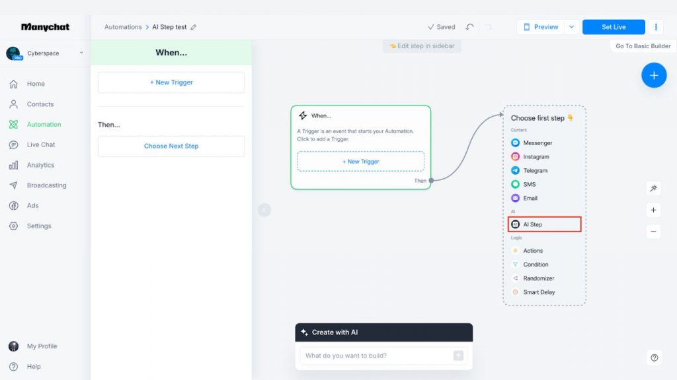Click the Automations breadcrumb link
The height and width of the screenshot is (380, 677).
pos(122,26)
